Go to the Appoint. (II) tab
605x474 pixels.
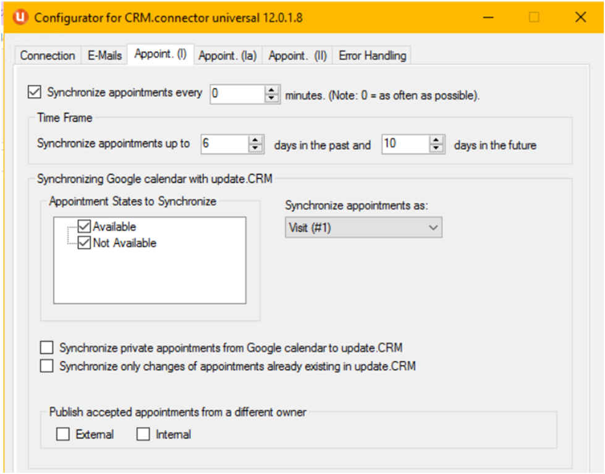(x=297, y=56)
